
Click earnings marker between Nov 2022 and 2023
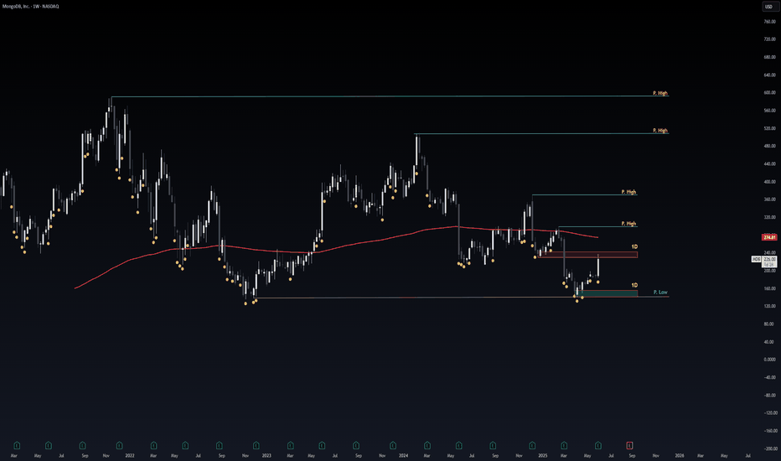click(x=256, y=446)
